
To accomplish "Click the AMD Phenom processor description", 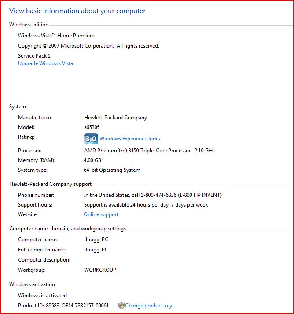I will (149, 151).
